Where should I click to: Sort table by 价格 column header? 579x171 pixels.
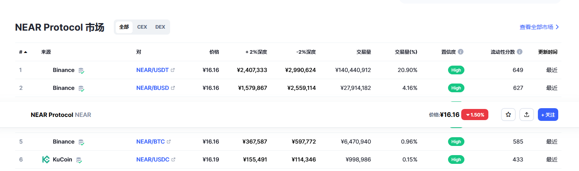pyautogui.click(x=214, y=52)
